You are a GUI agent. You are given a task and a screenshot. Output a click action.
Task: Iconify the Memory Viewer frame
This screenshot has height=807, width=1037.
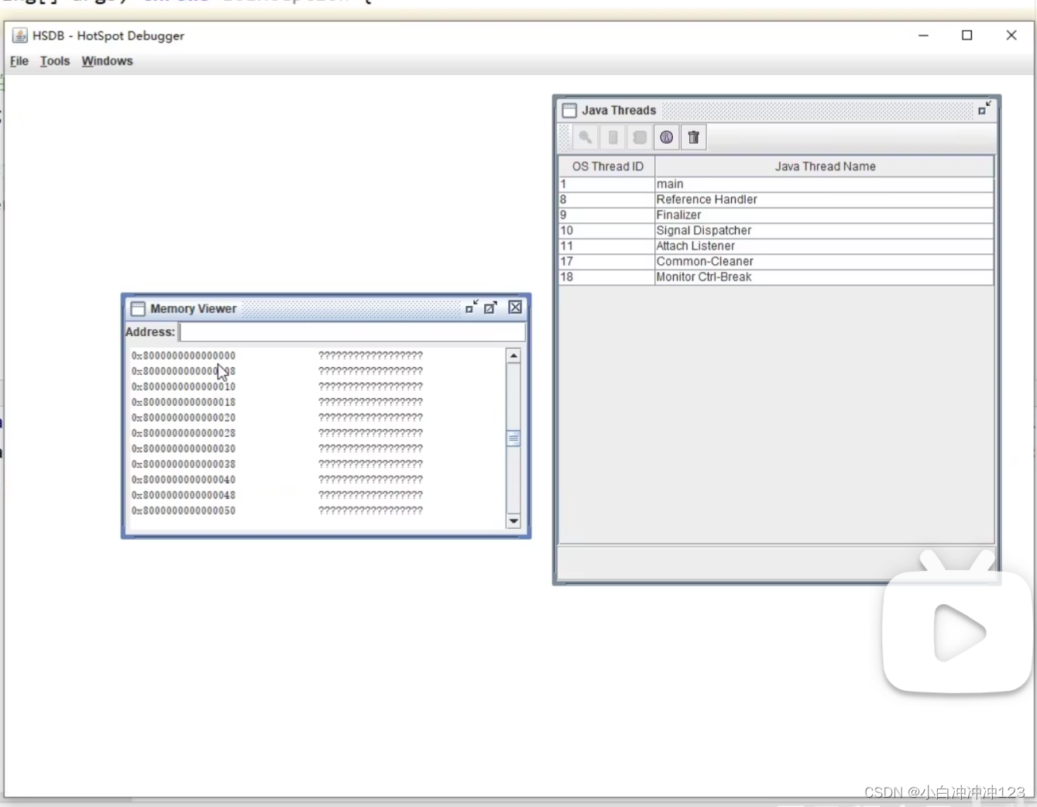click(472, 307)
